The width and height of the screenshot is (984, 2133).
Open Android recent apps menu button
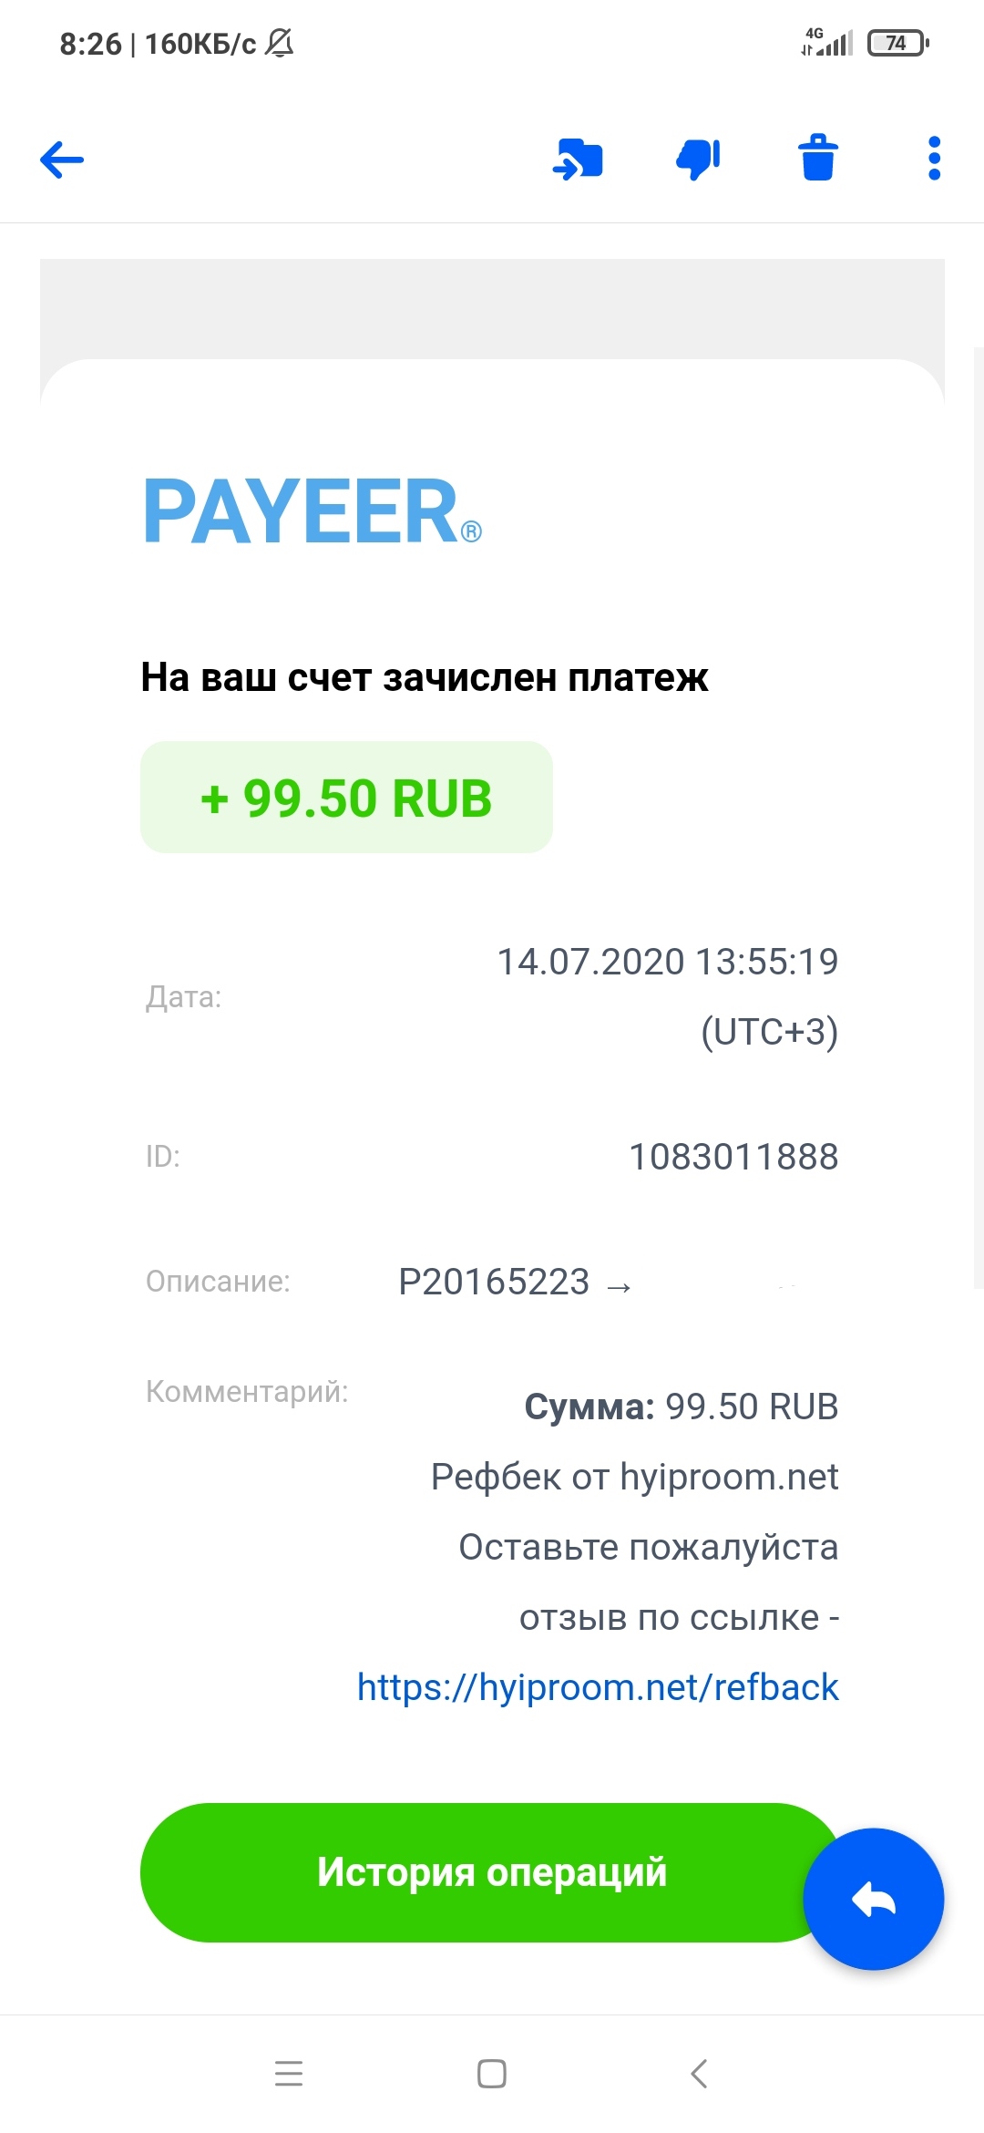289,2074
